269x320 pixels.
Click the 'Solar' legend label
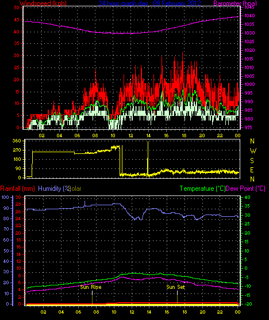pyautogui.click(x=75, y=189)
